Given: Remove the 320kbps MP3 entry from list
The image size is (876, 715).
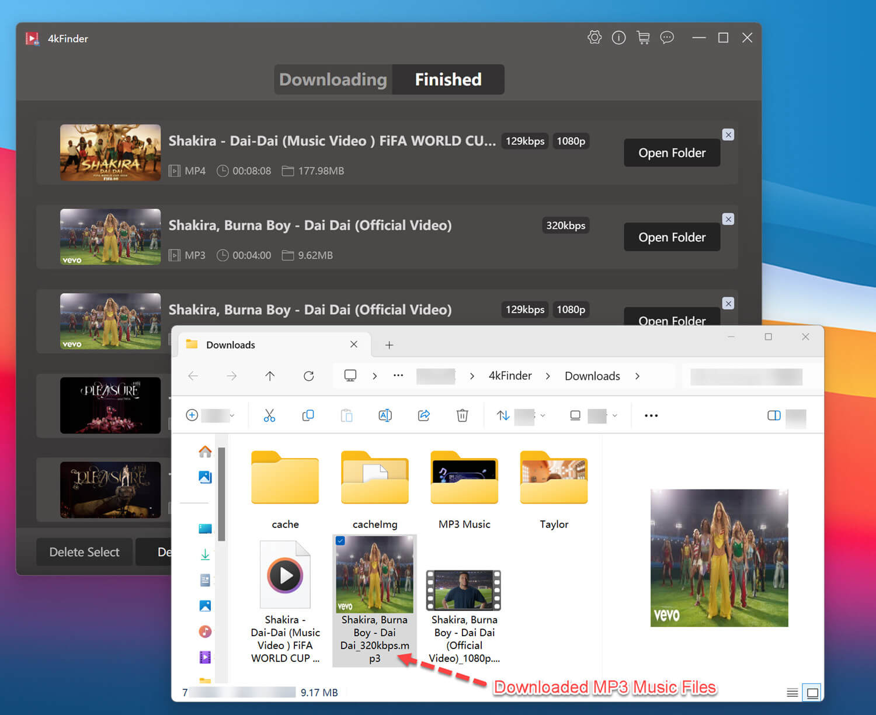Looking at the screenshot, I should click(x=728, y=219).
